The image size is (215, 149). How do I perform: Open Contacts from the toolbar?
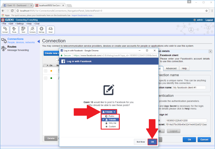(32, 30)
